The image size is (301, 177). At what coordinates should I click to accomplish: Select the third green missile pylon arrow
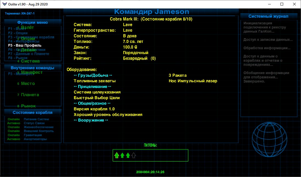(x=128, y=155)
